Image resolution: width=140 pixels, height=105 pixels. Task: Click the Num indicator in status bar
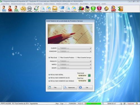[x=57, y=104]
